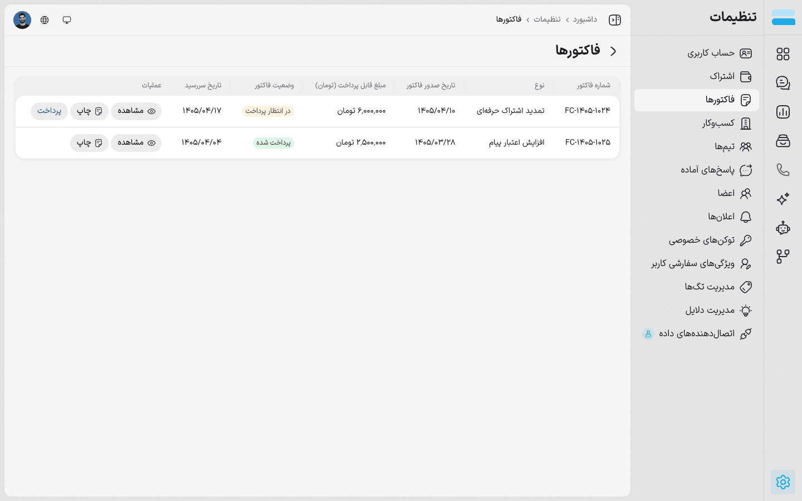
Task: Open the bot robot icon in rail
Action: coord(783,228)
